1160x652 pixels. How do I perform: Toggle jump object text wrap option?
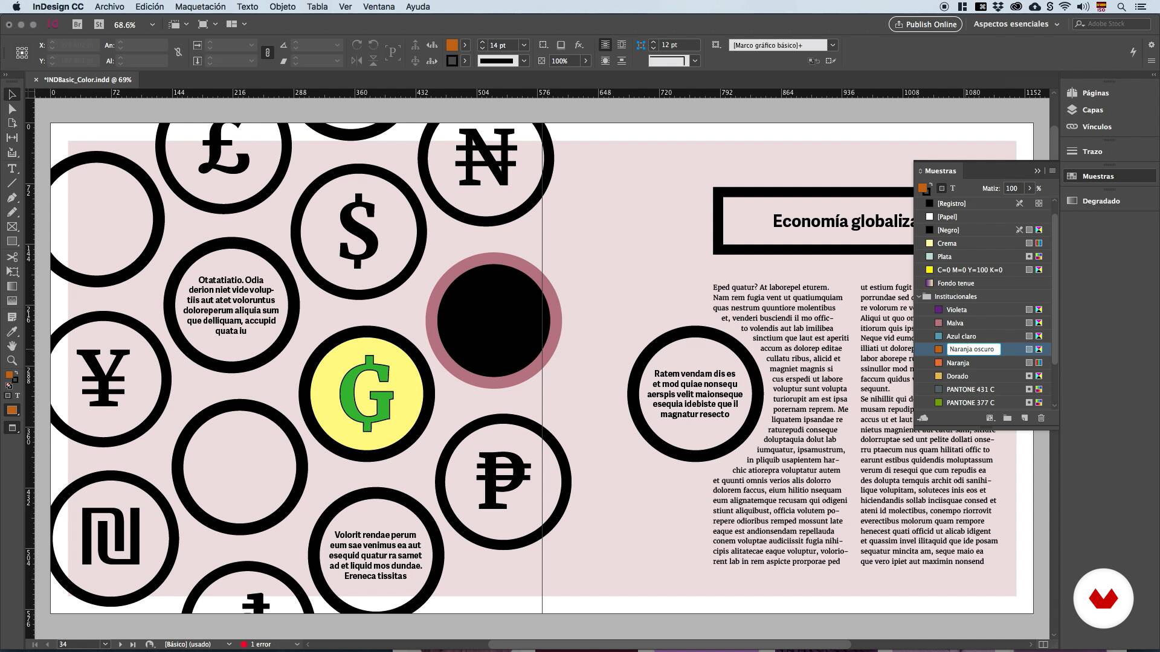coord(621,61)
